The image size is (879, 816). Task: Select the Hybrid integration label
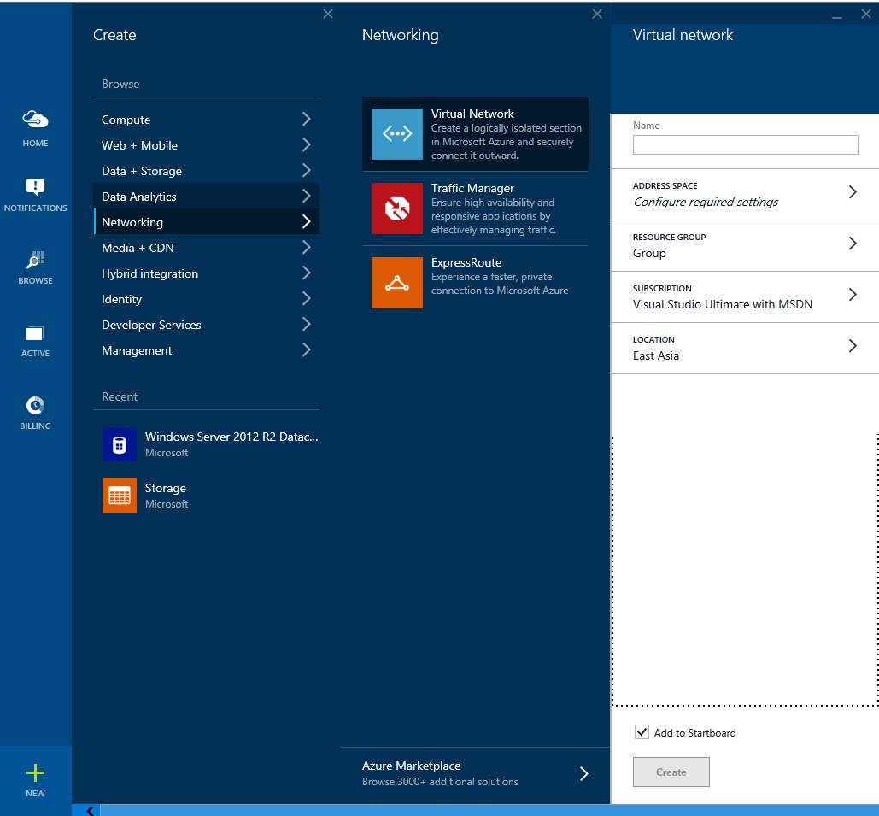point(149,273)
